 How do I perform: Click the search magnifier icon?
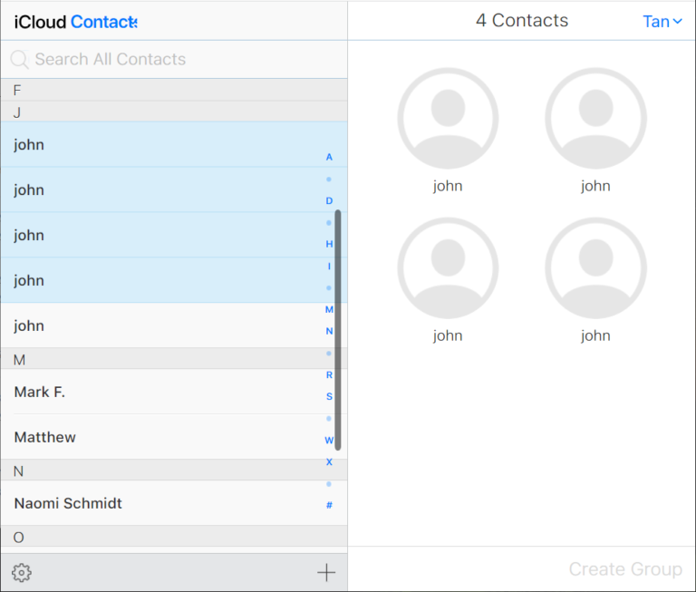pyautogui.click(x=19, y=60)
